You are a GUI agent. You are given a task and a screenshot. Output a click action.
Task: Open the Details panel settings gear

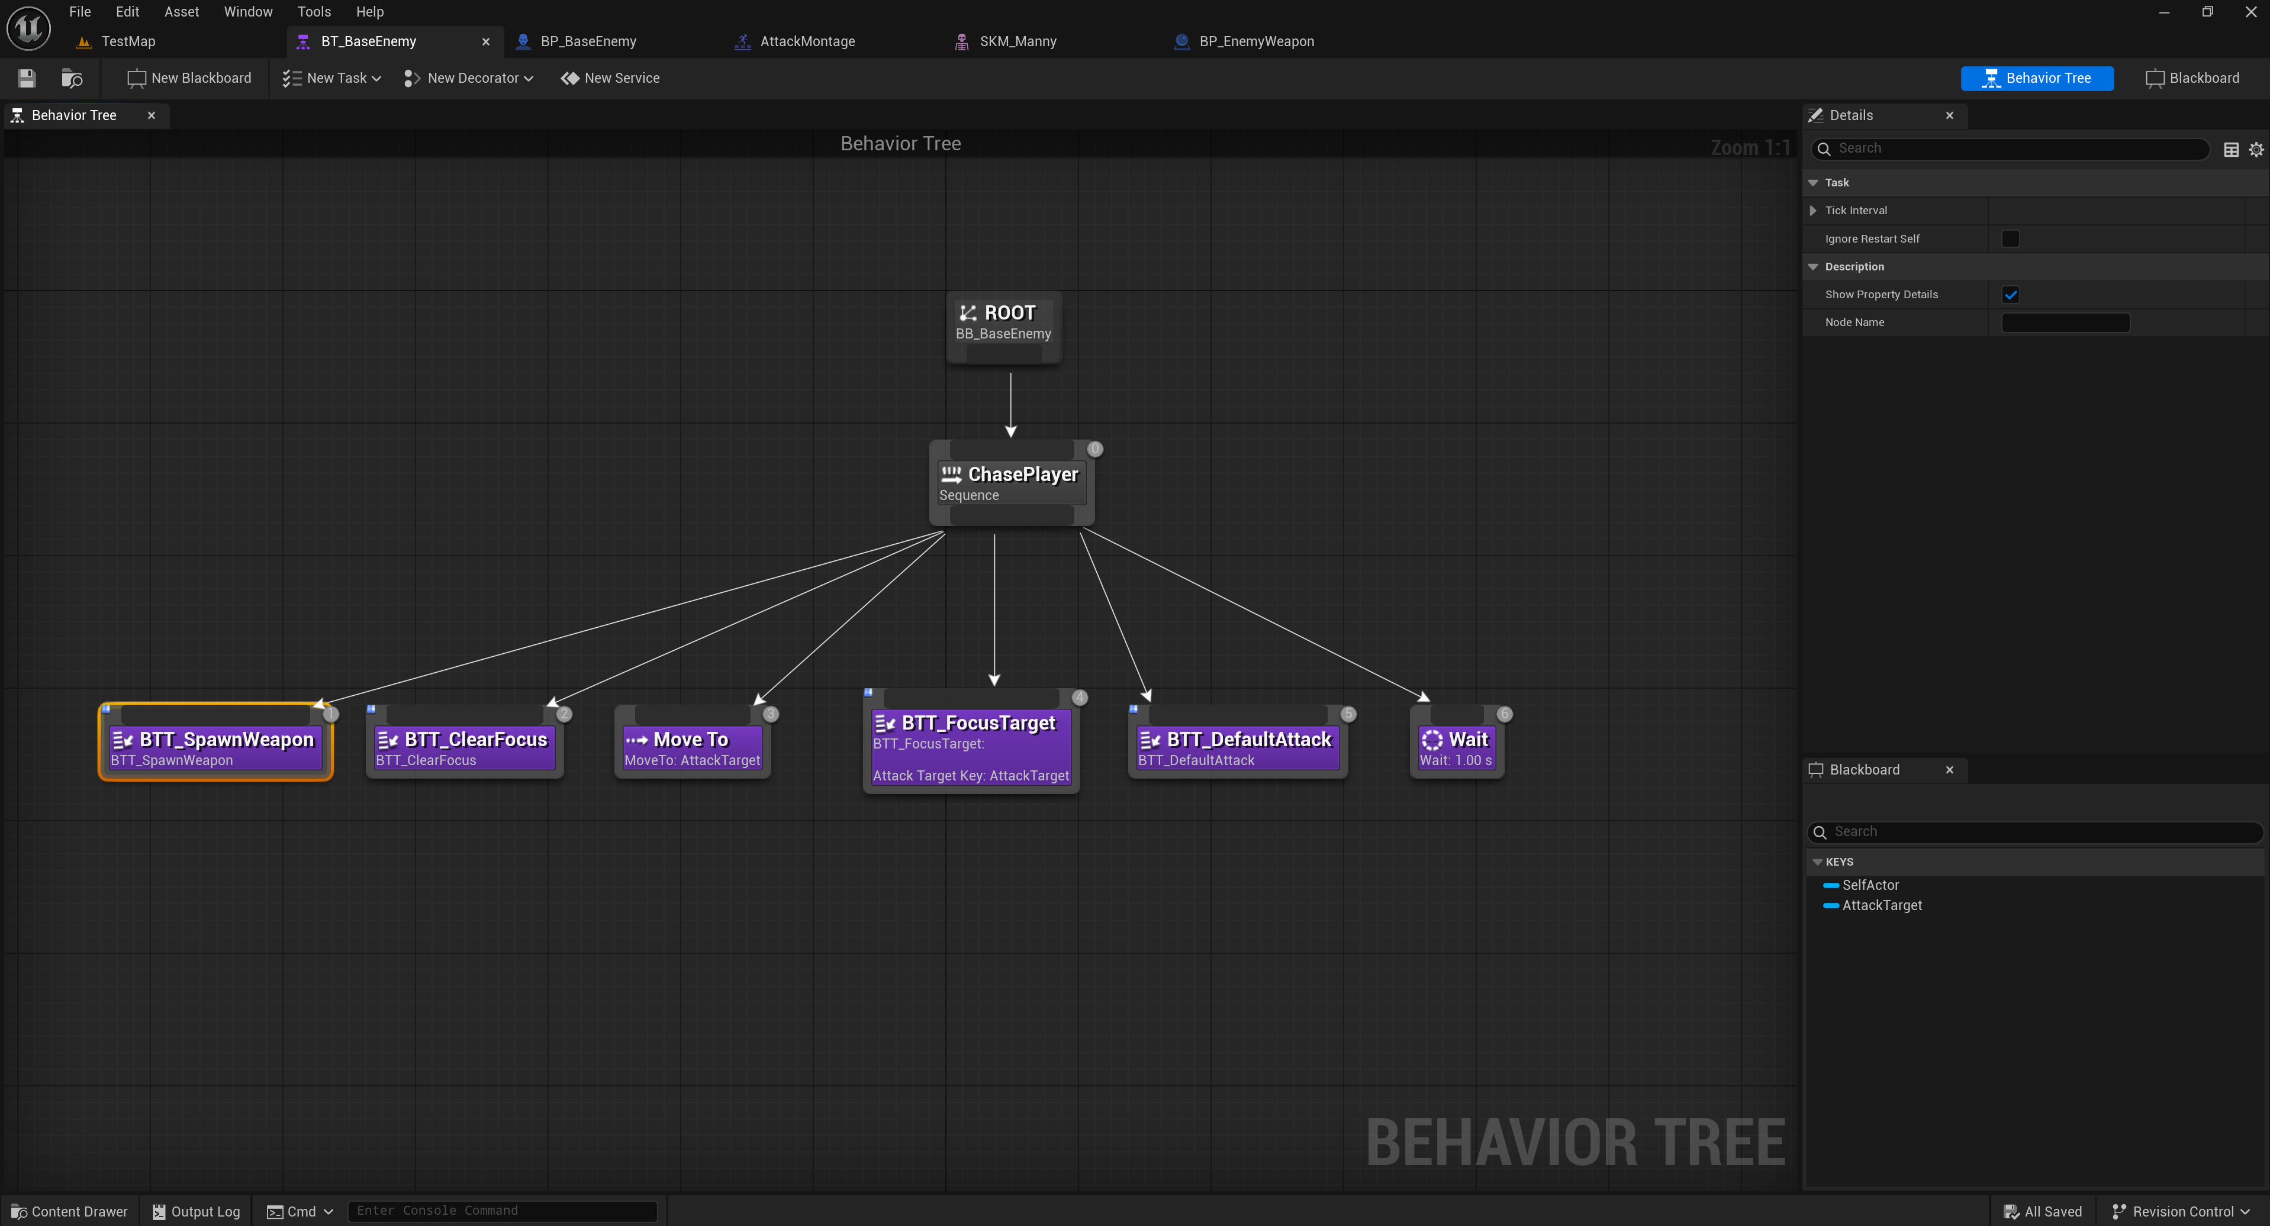pyautogui.click(x=2256, y=149)
